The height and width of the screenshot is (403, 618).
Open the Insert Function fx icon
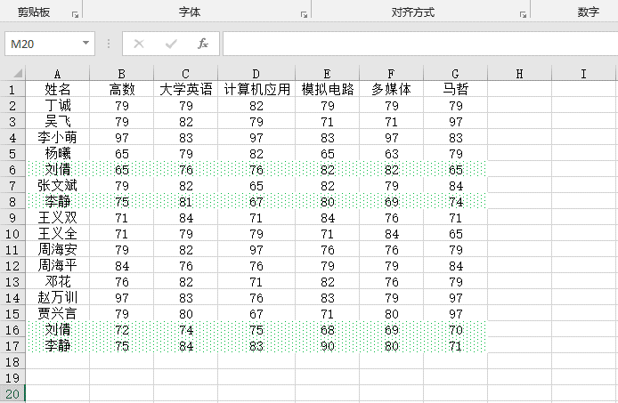click(203, 44)
